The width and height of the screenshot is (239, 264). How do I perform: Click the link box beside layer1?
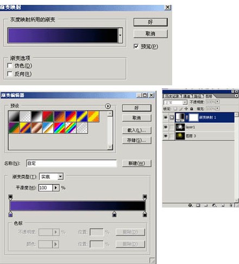point(172,127)
